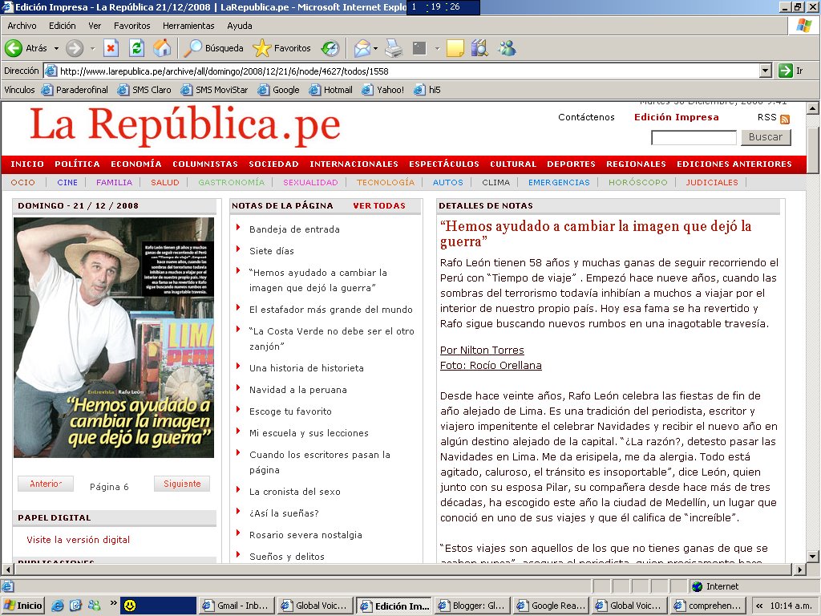This screenshot has width=821, height=616.
Task: Open the Atrás button dropdown arrow
Action: click(x=56, y=48)
